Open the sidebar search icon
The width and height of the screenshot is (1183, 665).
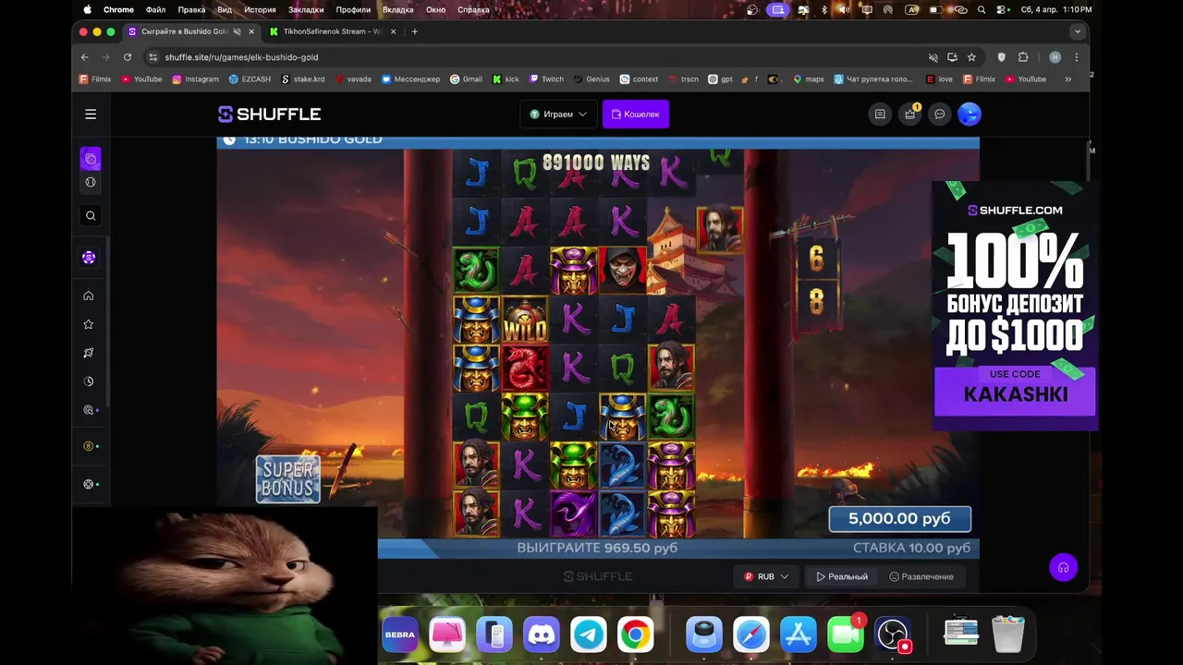91,216
